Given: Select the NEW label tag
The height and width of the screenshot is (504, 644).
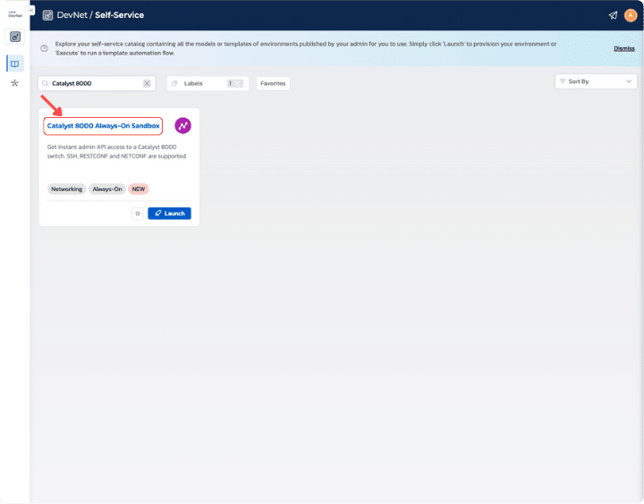Looking at the screenshot, I should [139, 189].
